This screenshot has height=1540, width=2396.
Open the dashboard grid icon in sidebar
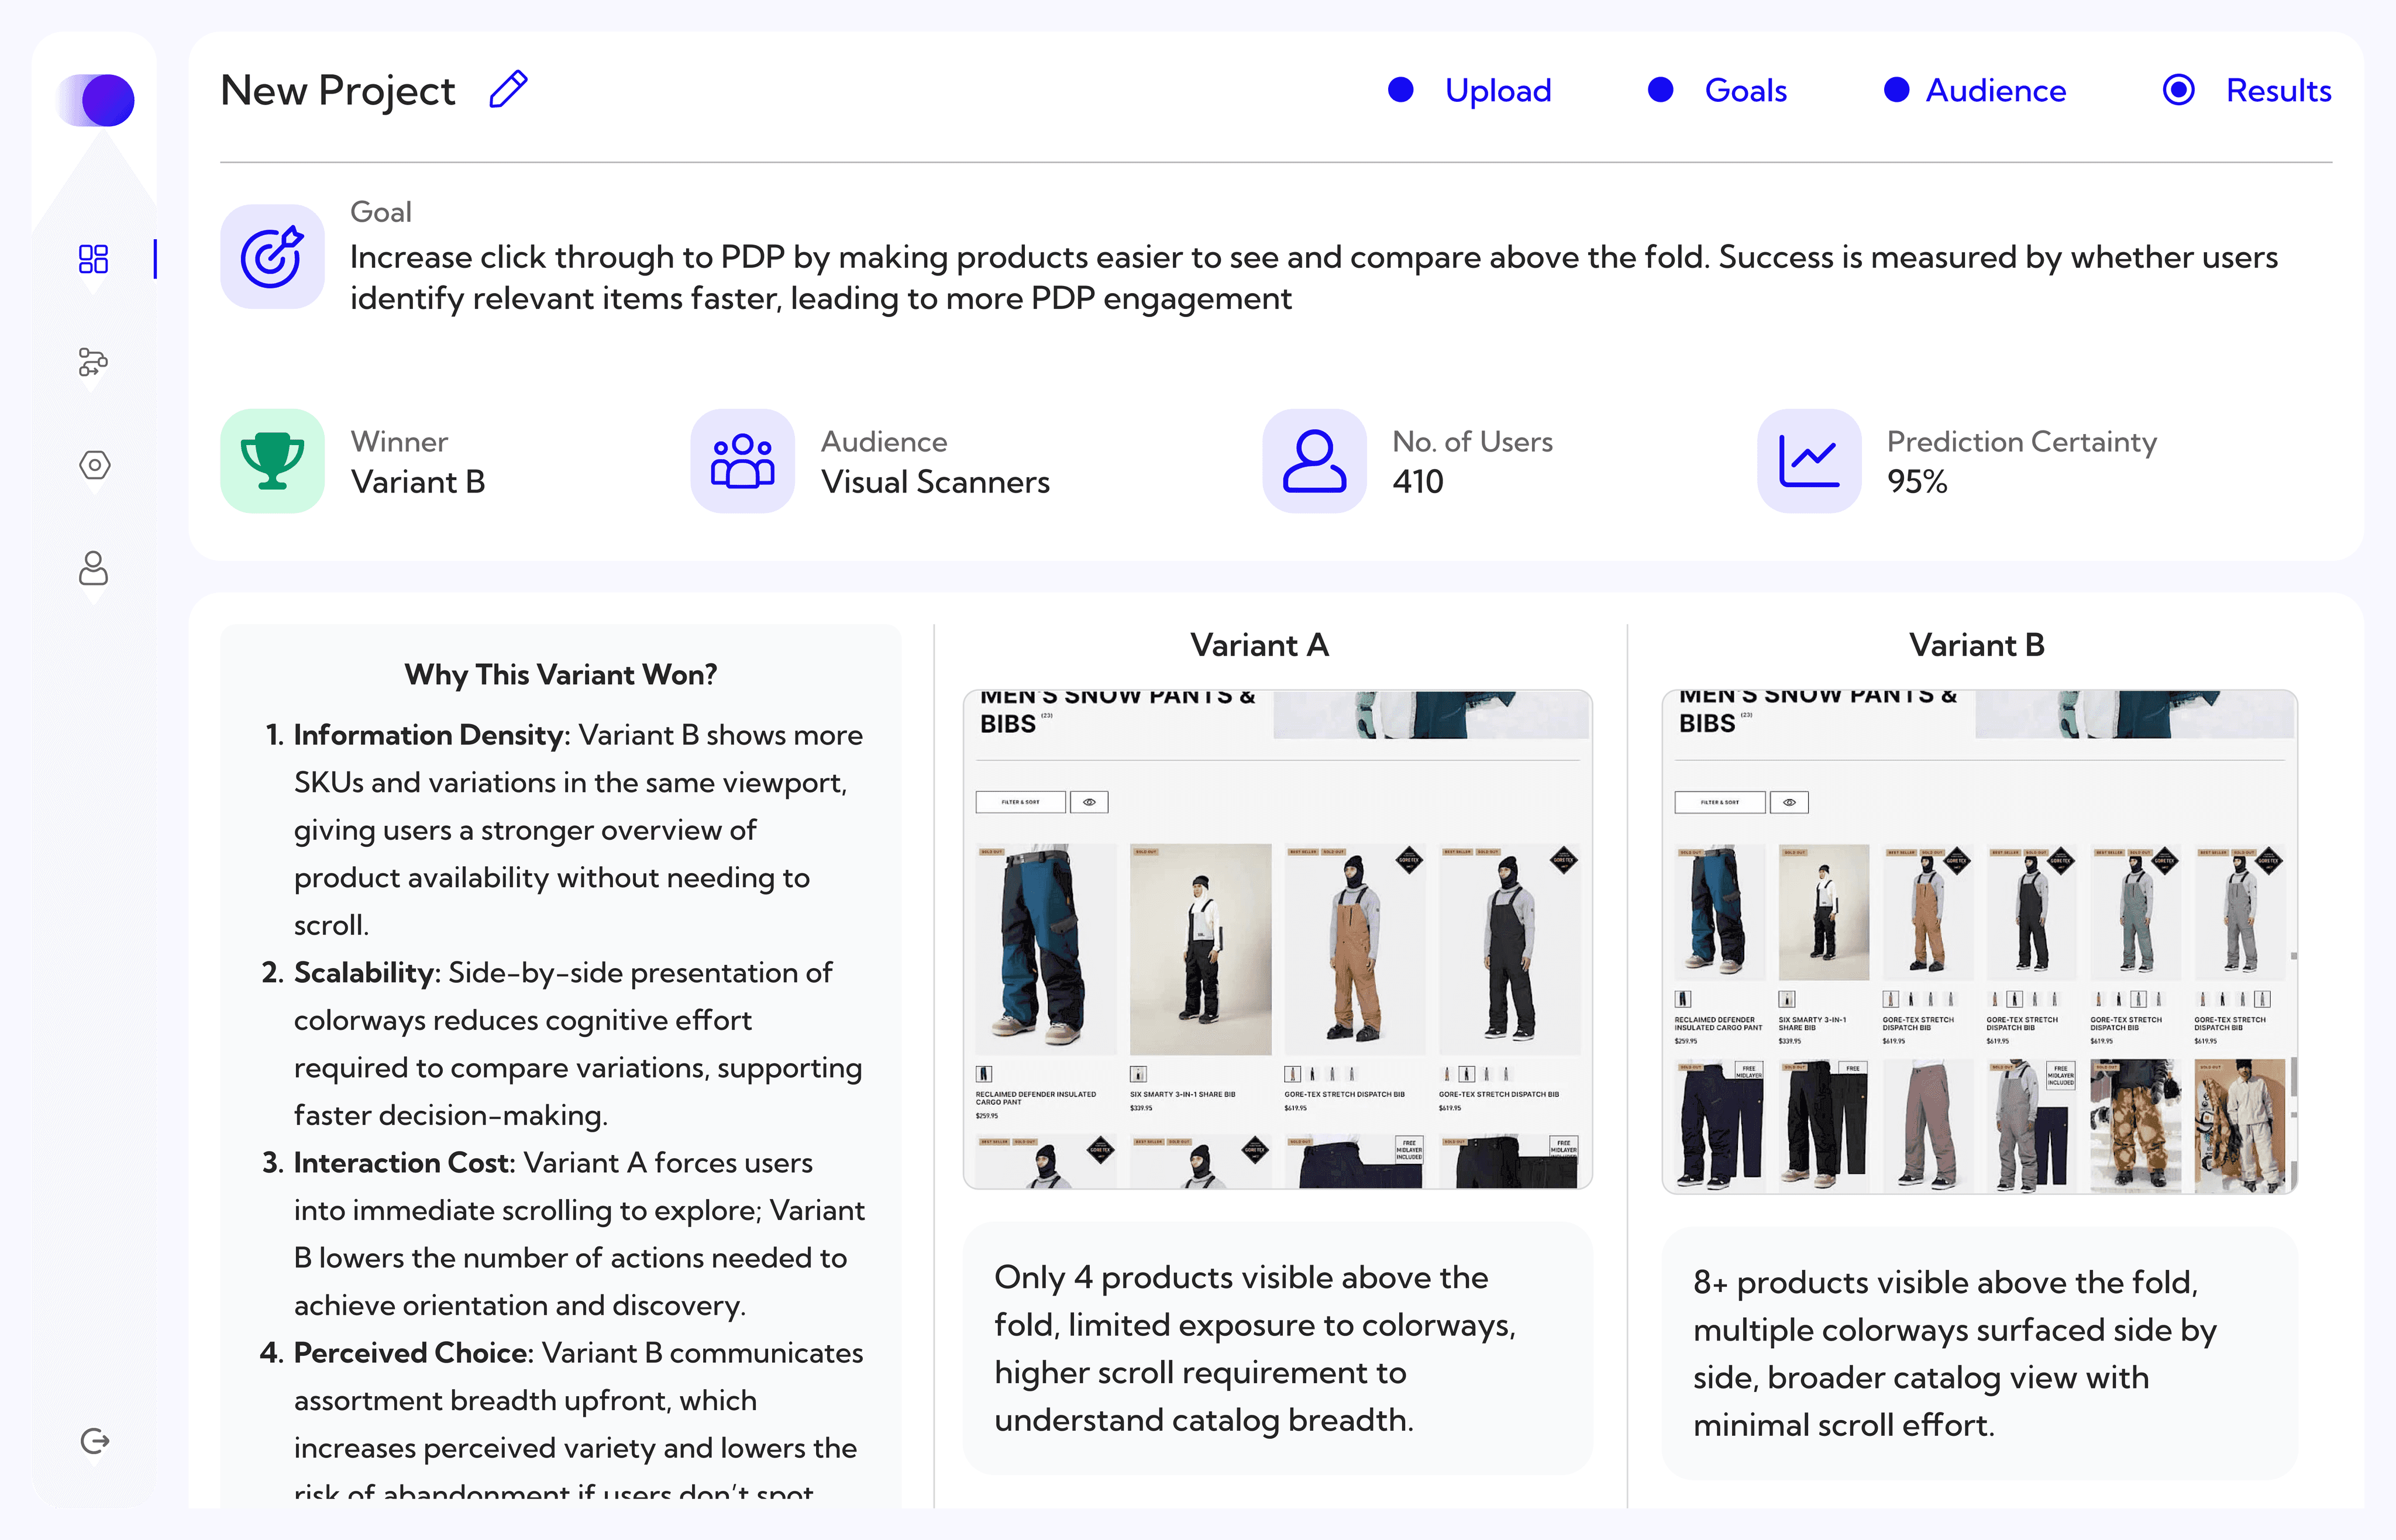[x=94, y=259]
